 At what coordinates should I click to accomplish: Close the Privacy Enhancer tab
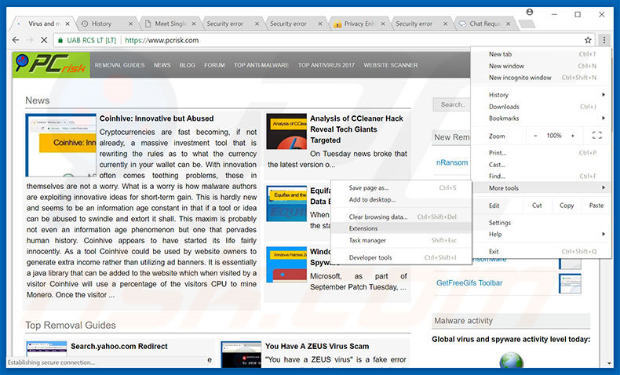(383, 24)
